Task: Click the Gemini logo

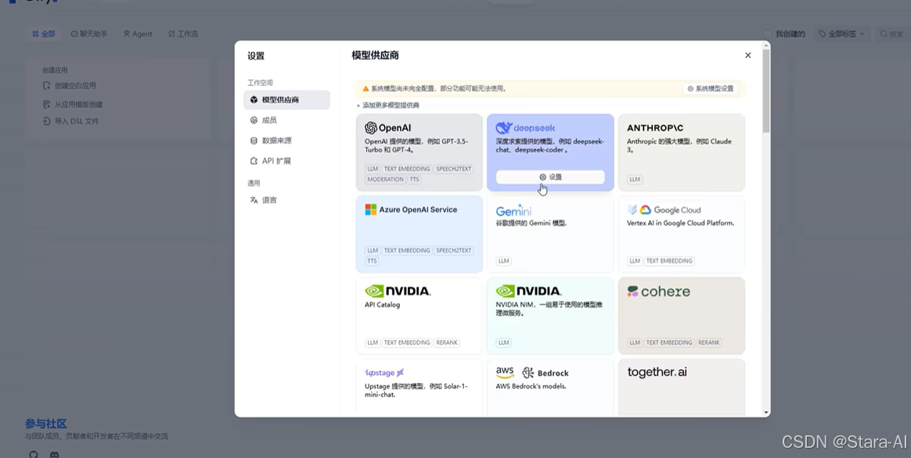Action: coord(513,210)
